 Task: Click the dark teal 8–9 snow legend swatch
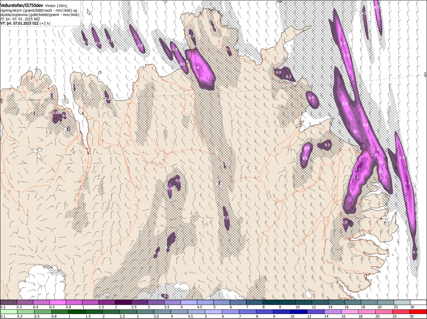click(271, 302)
